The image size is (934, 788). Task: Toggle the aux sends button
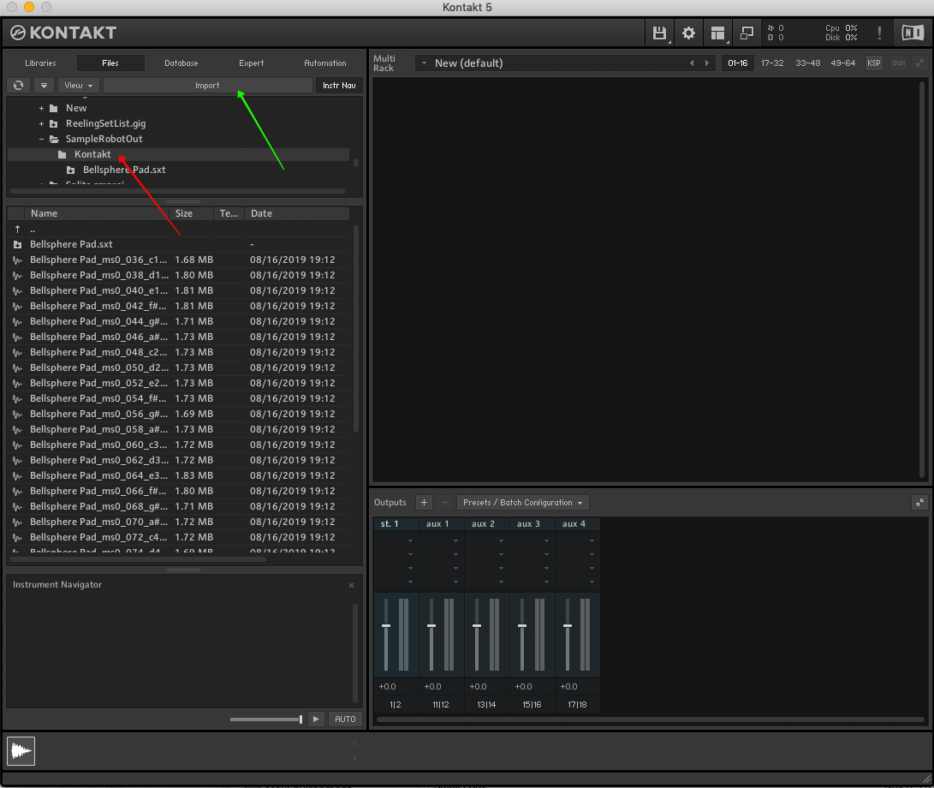[898, 63]
